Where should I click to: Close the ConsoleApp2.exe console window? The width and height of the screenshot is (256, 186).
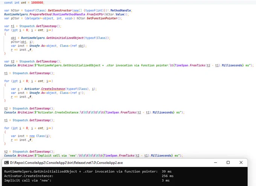(241, 162)
